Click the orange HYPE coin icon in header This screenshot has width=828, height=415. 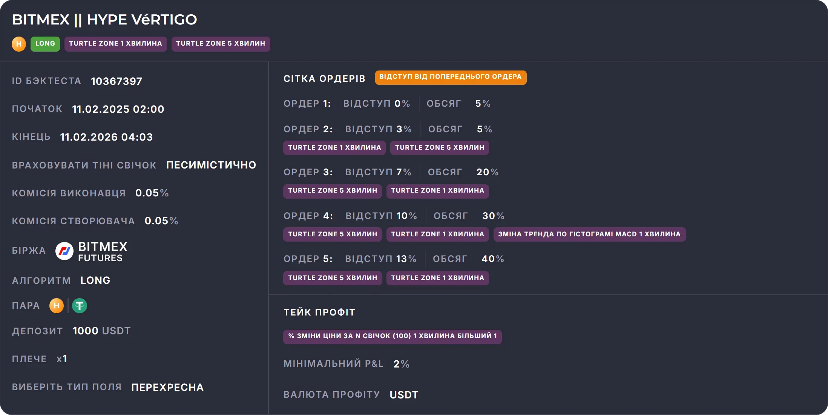pos(19,44)
